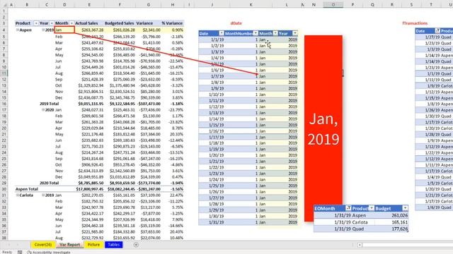Screen dimensions: 453x254
Task: Open the MonthNumber filter in dDate table
Action: click(256, 33)
